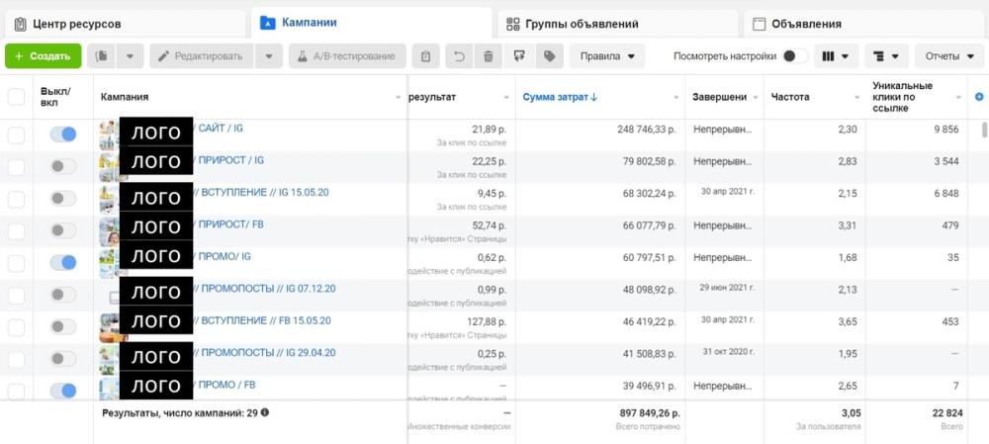
Task: Open campaign ВСТУПЛЕНИЕ // IG 15.05.20
Action: (x=261, y=193)
